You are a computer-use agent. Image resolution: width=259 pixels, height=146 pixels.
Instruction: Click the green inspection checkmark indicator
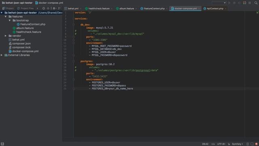pos(257,13)
